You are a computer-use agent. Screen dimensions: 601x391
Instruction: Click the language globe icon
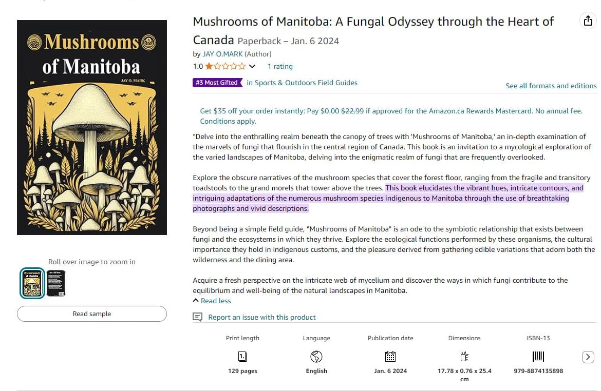click(316, 356)
